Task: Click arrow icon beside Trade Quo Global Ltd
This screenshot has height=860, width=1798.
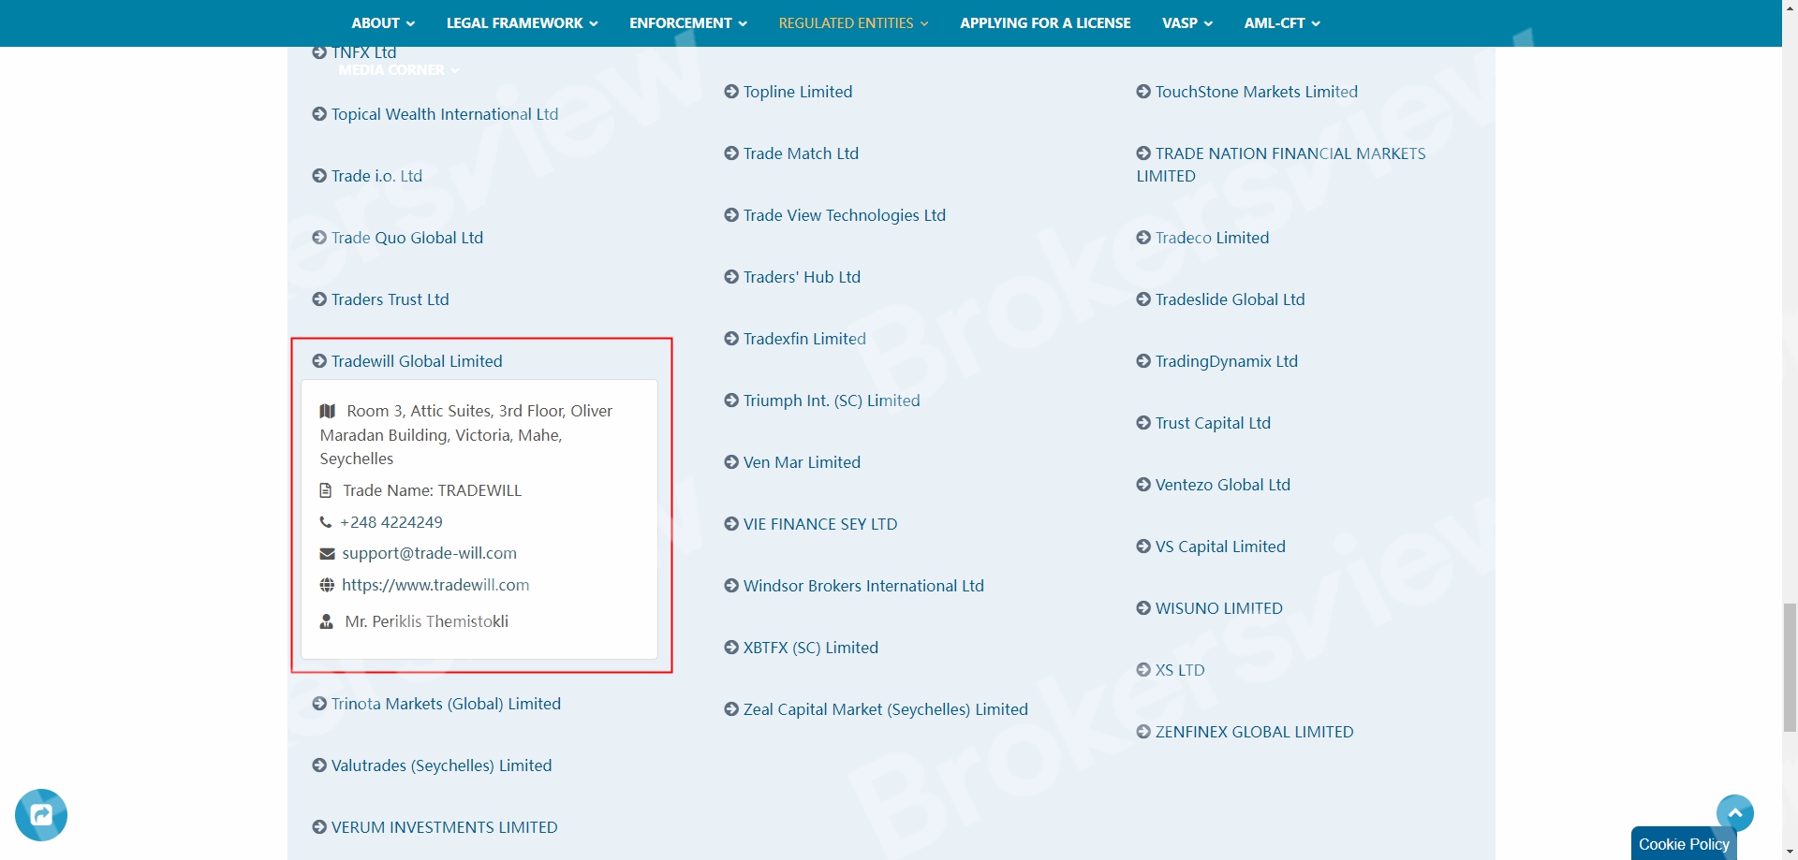Action: [x=319, y=238]
